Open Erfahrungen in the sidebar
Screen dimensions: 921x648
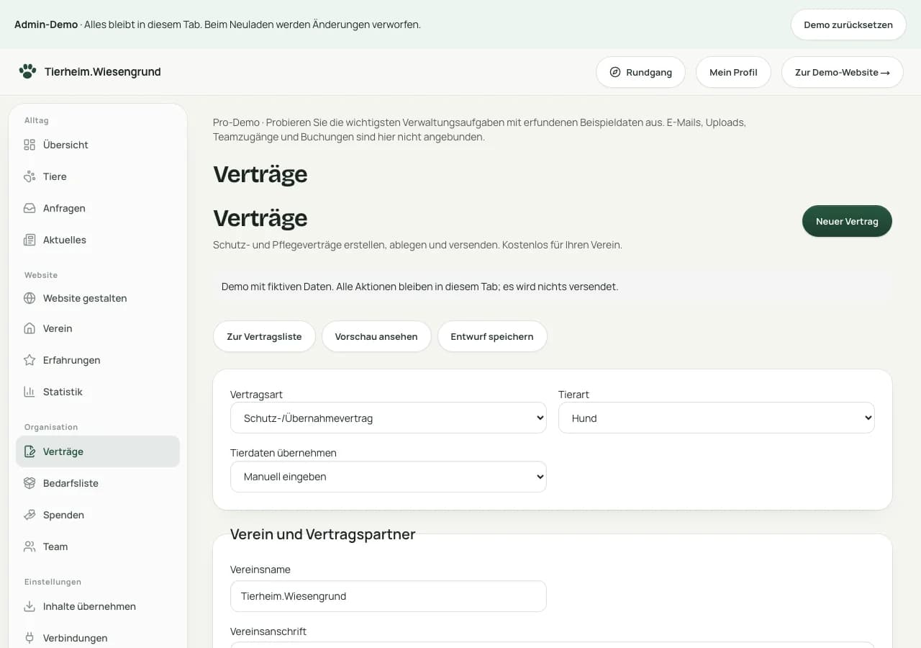tap(98, 360)
